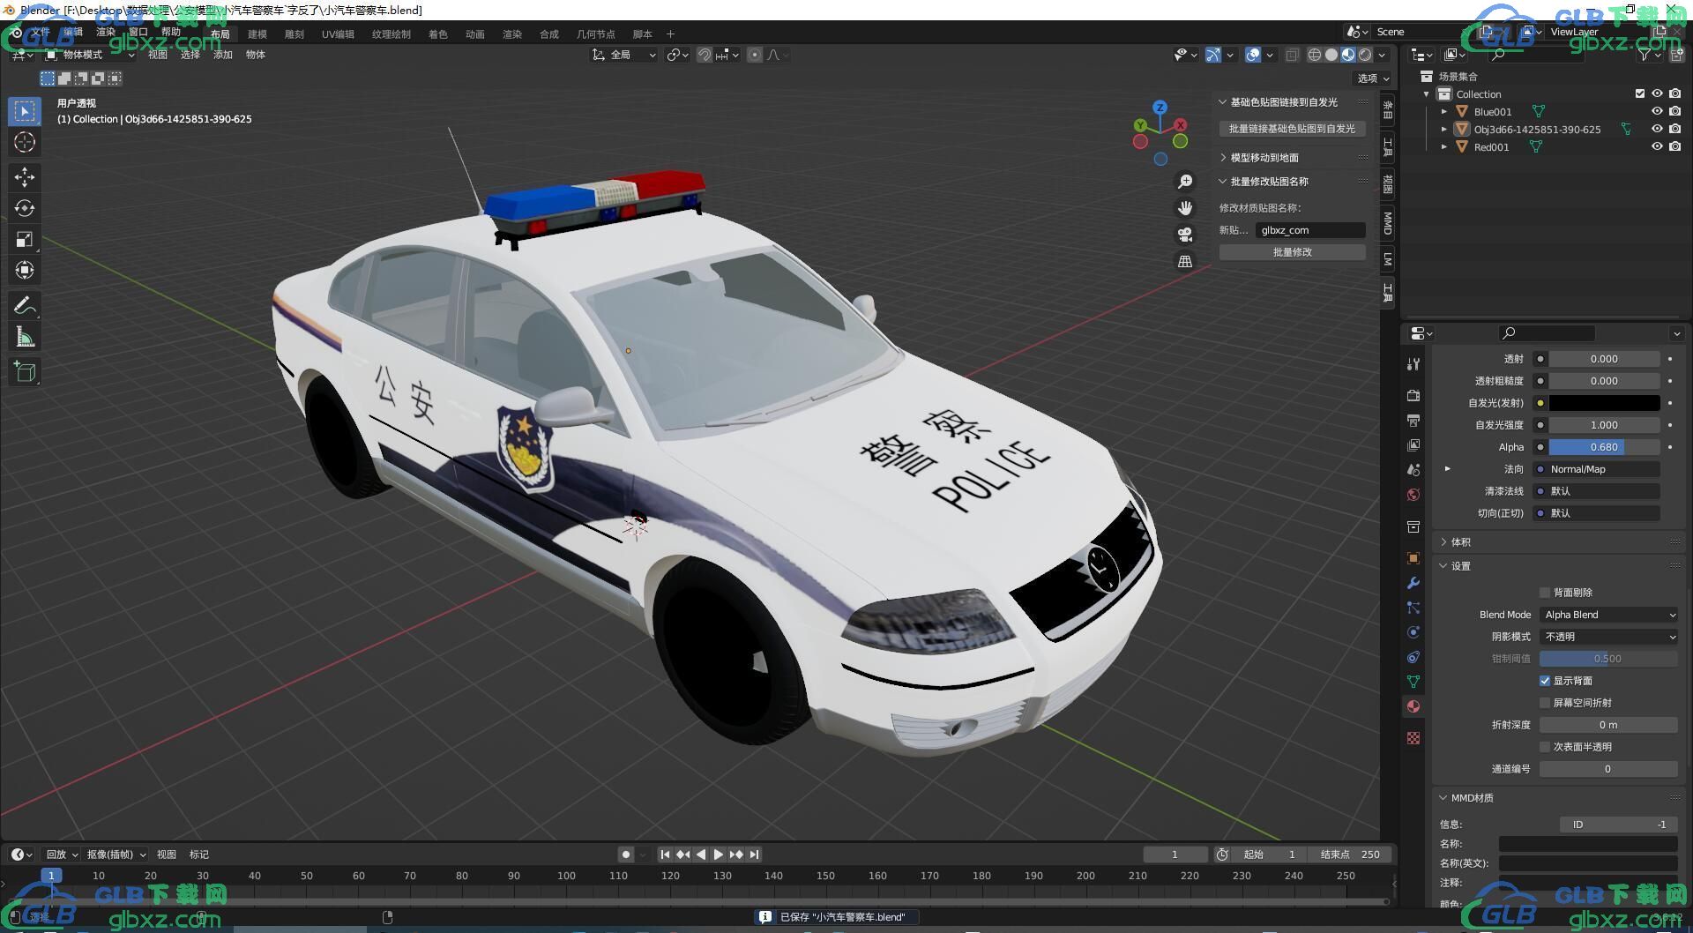Select the Rotate tool
This screenshot has width=1693, height=933.
point(24,208)
